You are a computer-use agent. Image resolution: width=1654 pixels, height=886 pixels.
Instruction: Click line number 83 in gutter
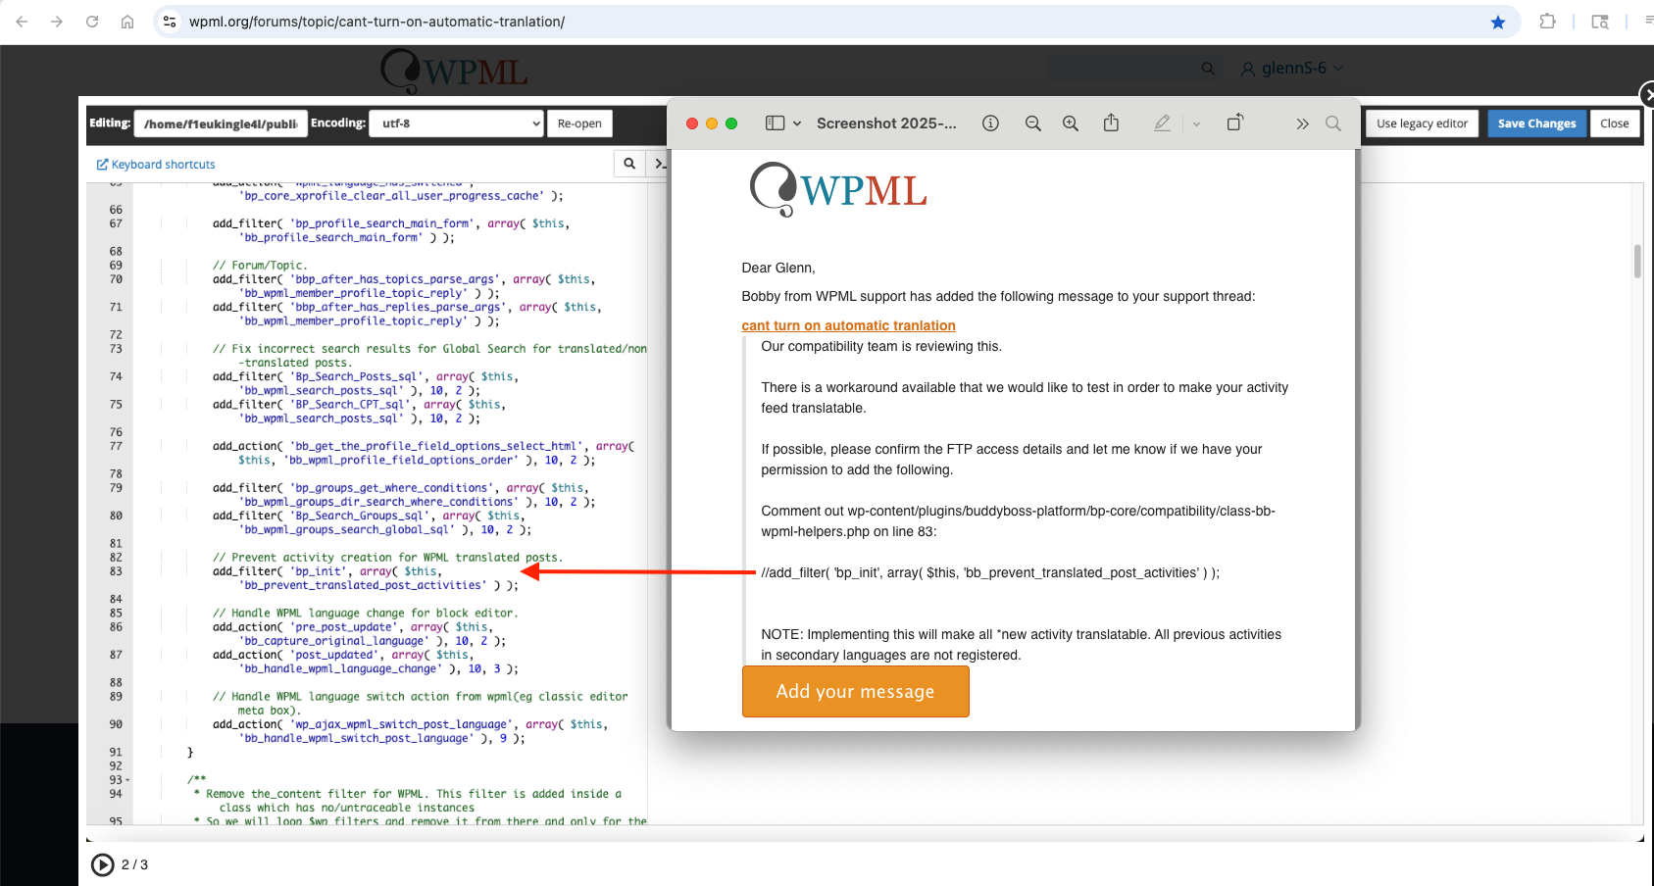click(x=116, y=571)
